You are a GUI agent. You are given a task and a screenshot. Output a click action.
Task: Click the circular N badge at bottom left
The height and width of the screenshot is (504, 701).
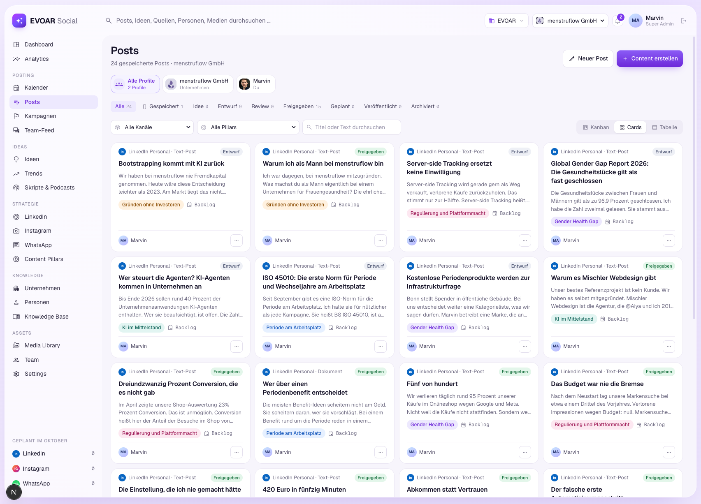[14, 492]
